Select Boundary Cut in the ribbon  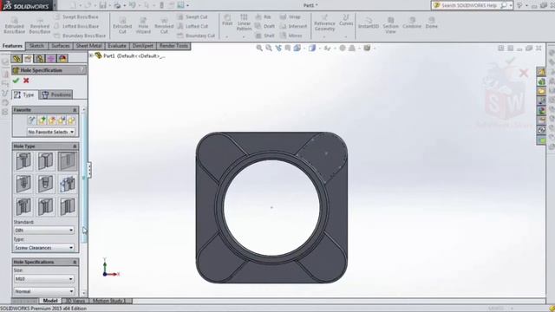pos(196,36)
